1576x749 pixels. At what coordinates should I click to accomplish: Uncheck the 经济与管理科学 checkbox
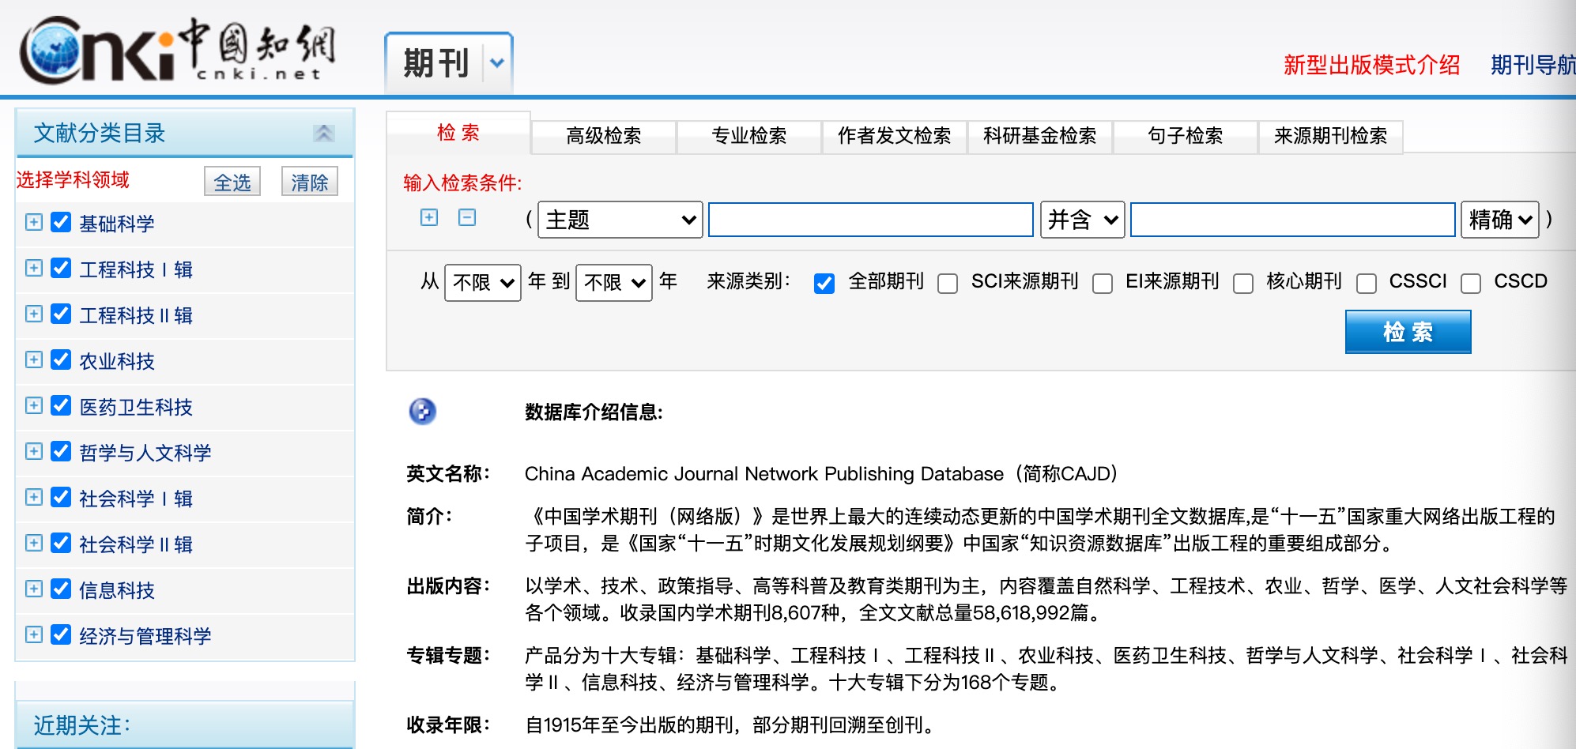(61, 634)
